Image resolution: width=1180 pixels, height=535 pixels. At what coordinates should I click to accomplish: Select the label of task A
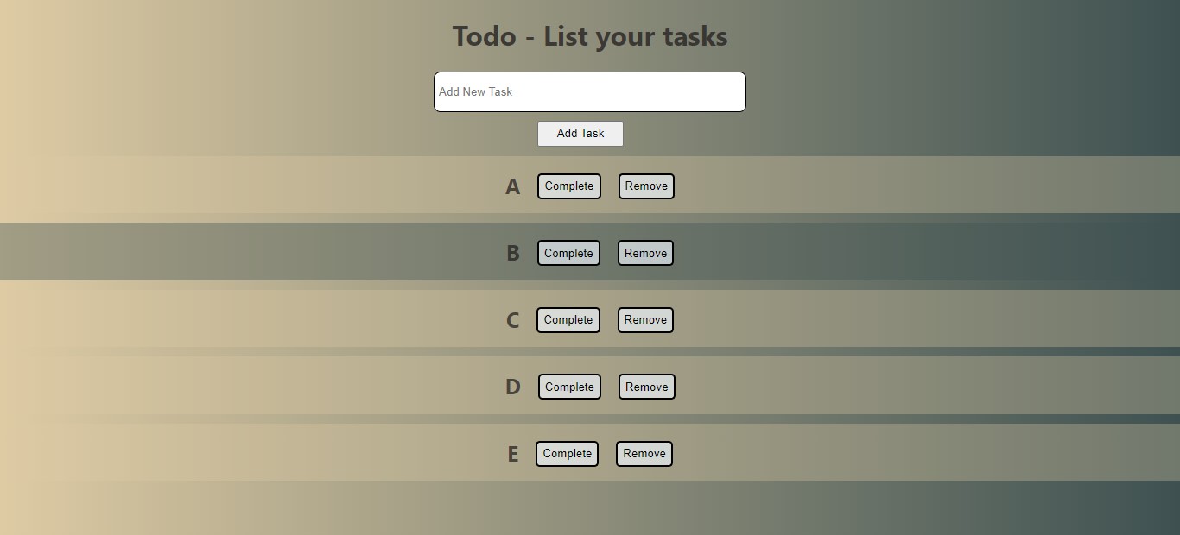(513, 186)
